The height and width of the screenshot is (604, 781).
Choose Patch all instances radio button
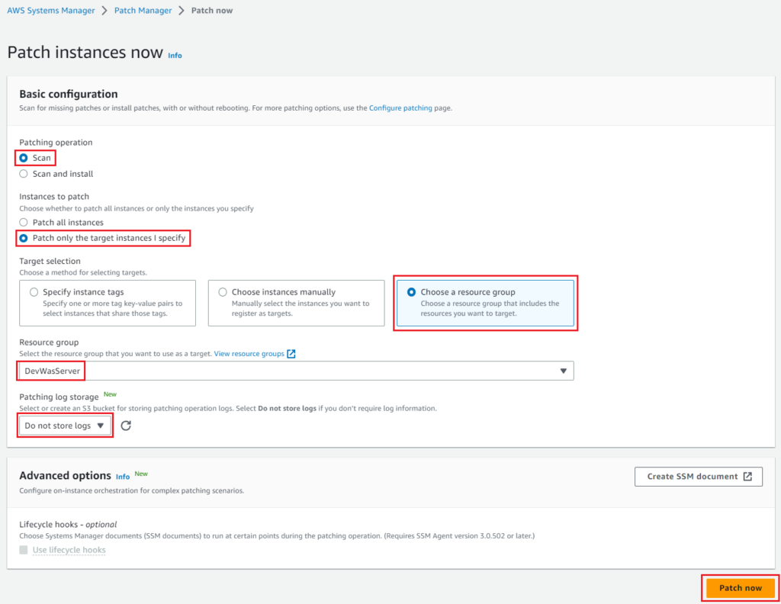pyautogui.click(x=24, y=223)
